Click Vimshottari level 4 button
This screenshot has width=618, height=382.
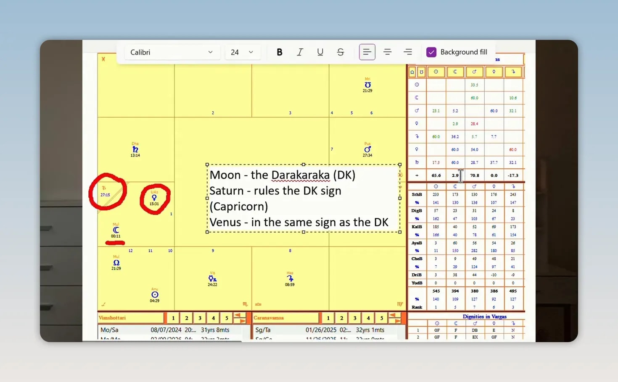[x=213, y=318]
